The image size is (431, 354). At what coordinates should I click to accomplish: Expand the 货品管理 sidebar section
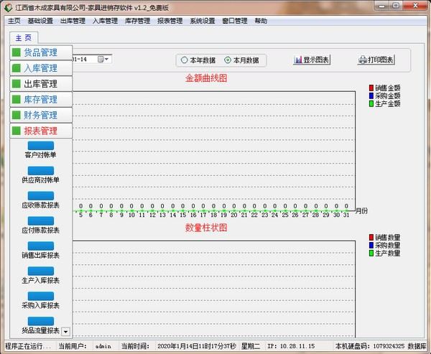pos(43,52)
